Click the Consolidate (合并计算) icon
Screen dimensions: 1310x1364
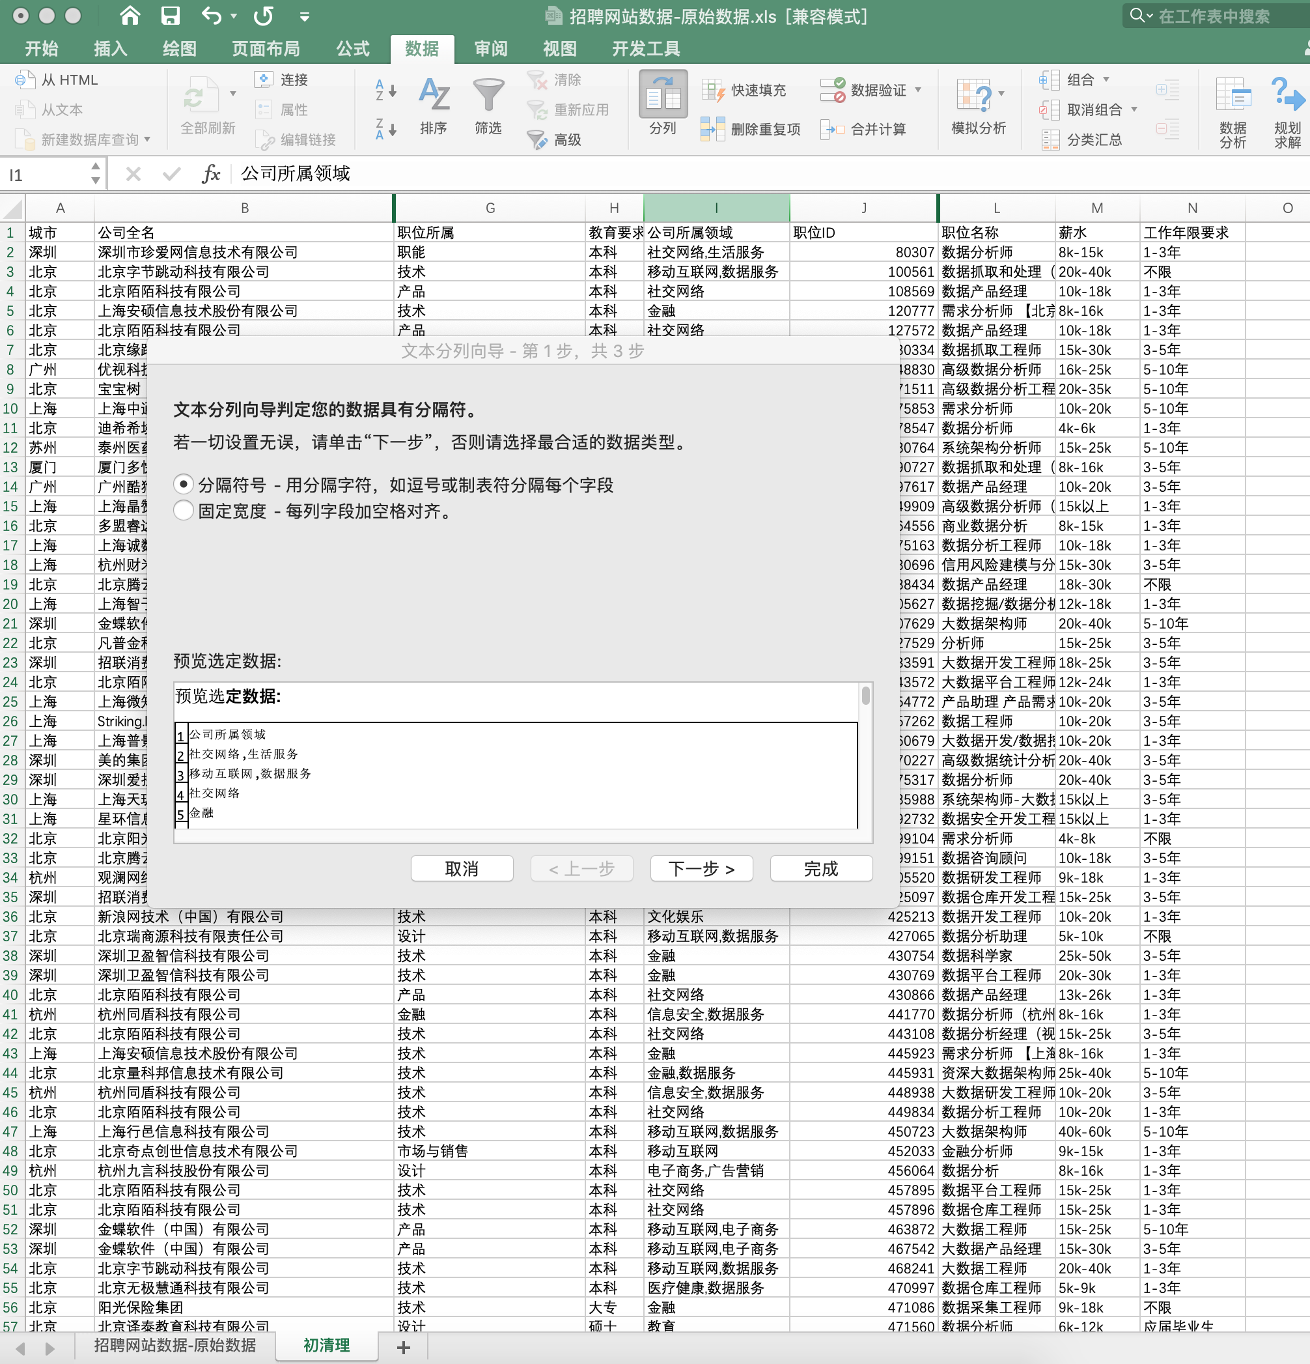tap(832, 130)
